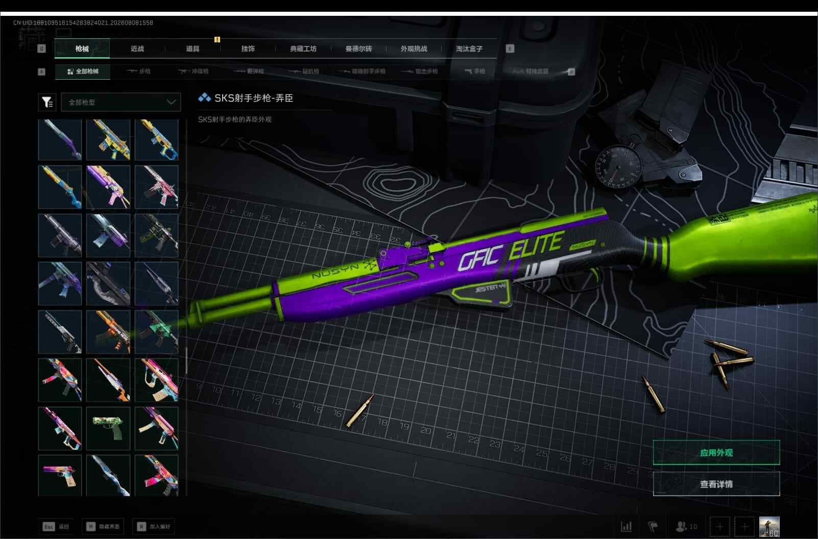The image size is (818, 539).
Task: Click the H 隐藏界面 hide interface button
Action: 103,526
